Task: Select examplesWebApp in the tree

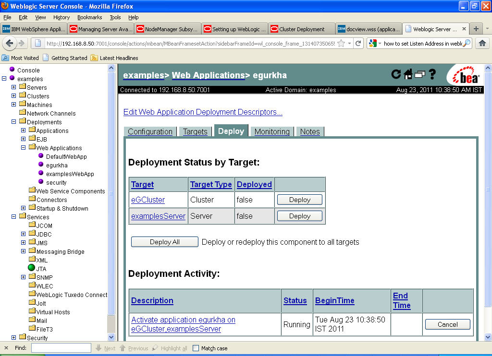Action: tap(70, 174)
